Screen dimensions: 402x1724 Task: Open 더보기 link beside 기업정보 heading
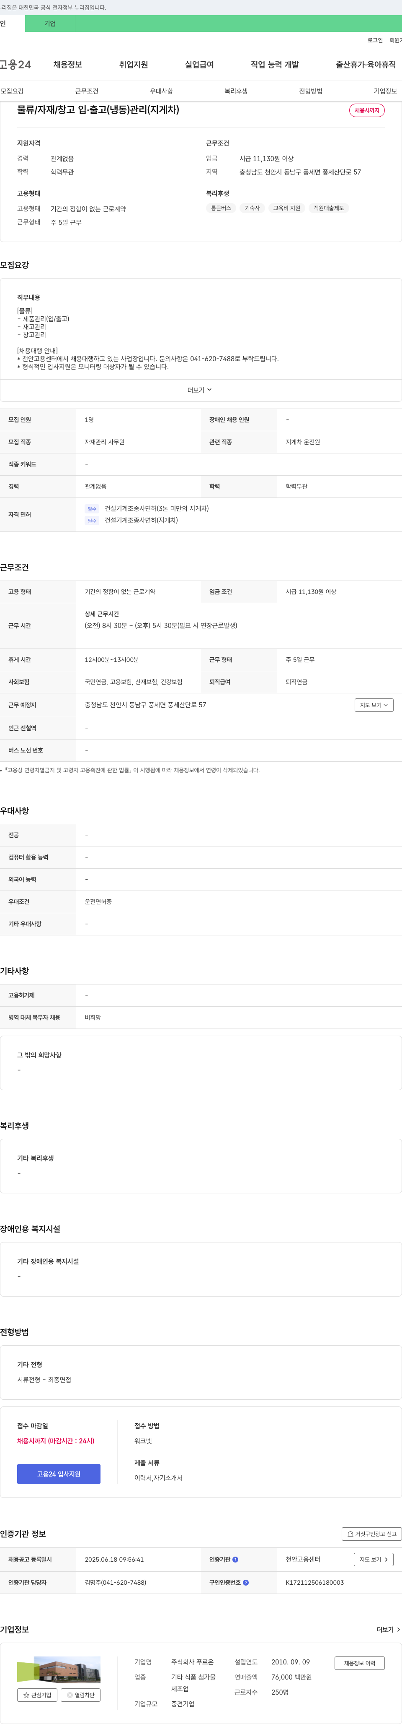(x=388, y=1630)
